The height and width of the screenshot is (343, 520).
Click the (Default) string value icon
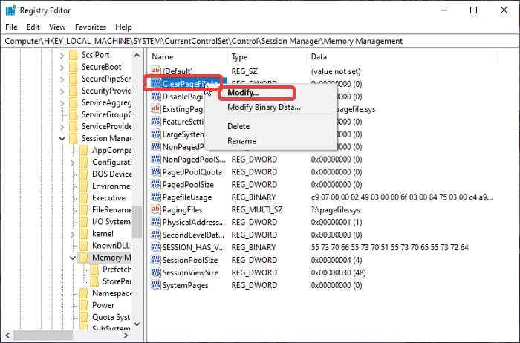(x=156, y=71)
